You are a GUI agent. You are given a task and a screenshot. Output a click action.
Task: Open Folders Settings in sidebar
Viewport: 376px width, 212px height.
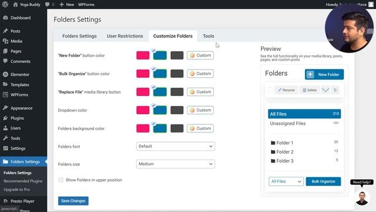point(23,162)
